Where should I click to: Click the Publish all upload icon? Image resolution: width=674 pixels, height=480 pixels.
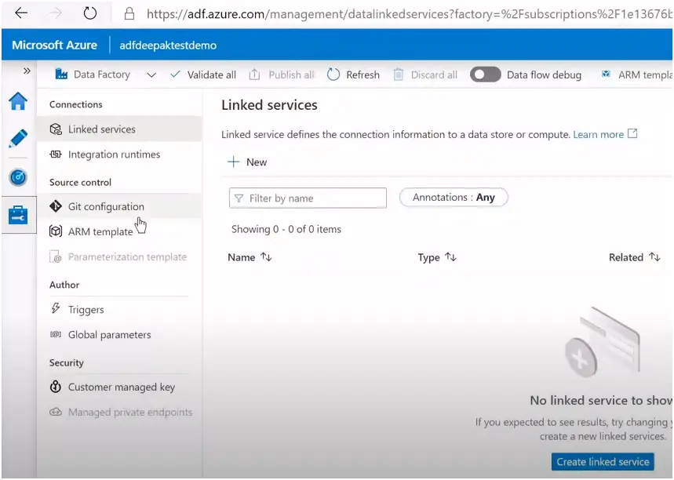tap(254, 75)
